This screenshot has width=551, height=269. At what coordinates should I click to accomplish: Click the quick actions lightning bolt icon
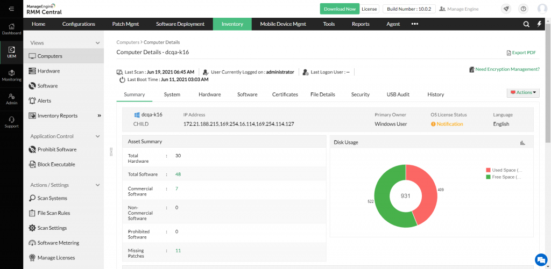(x=539, y=24)
